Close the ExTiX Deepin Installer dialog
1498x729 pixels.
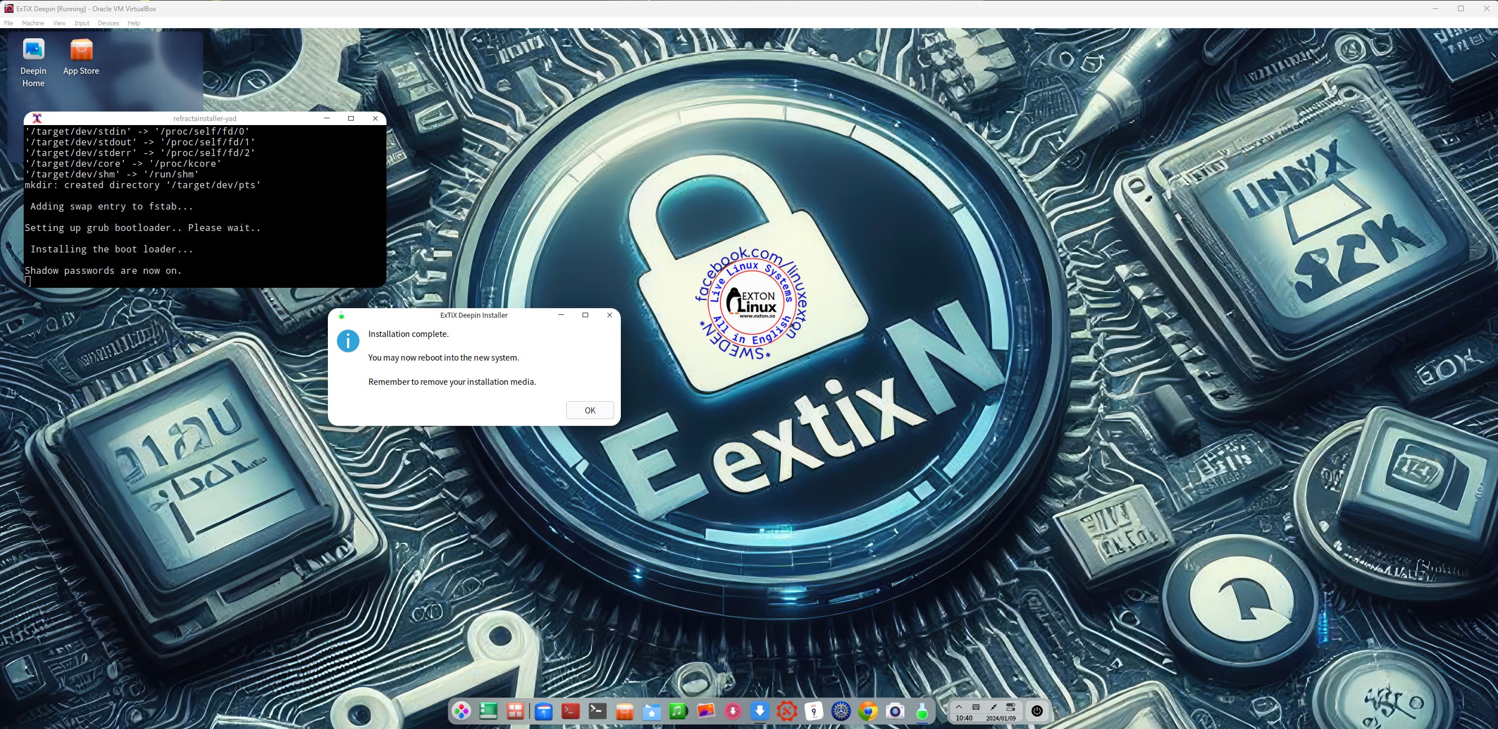pos(610,315)
